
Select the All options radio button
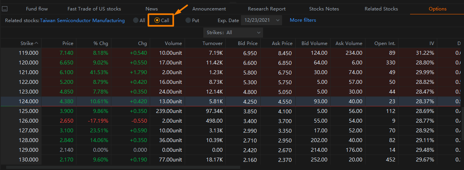pyautogui.click(x=135, y=21)
